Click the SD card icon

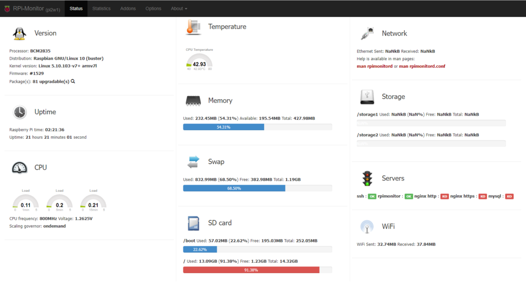click(x=193, y=223)
